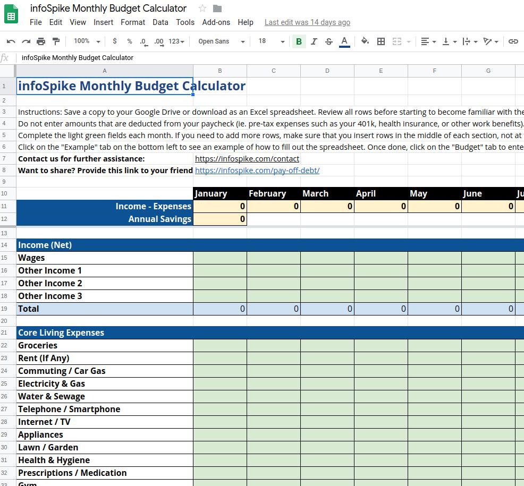
Task: Toggle italic formatting
Action: [314, 41]
